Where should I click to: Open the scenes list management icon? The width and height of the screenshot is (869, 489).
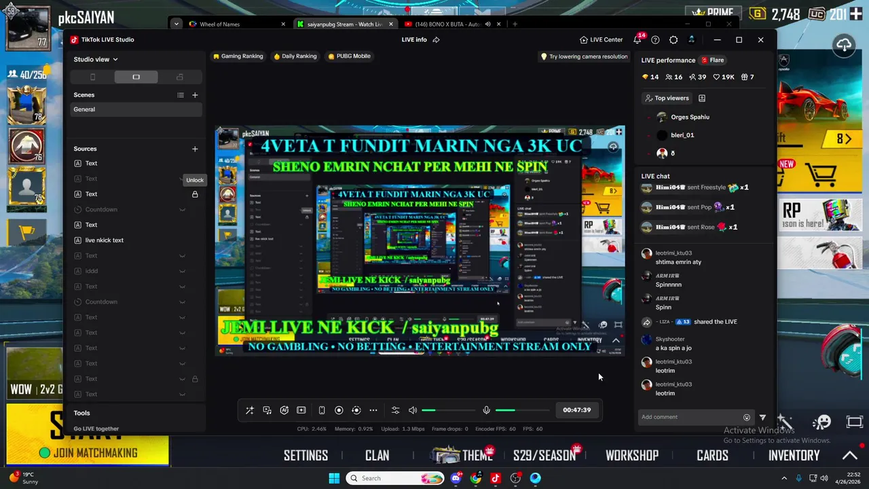click(x=181, y=95)
